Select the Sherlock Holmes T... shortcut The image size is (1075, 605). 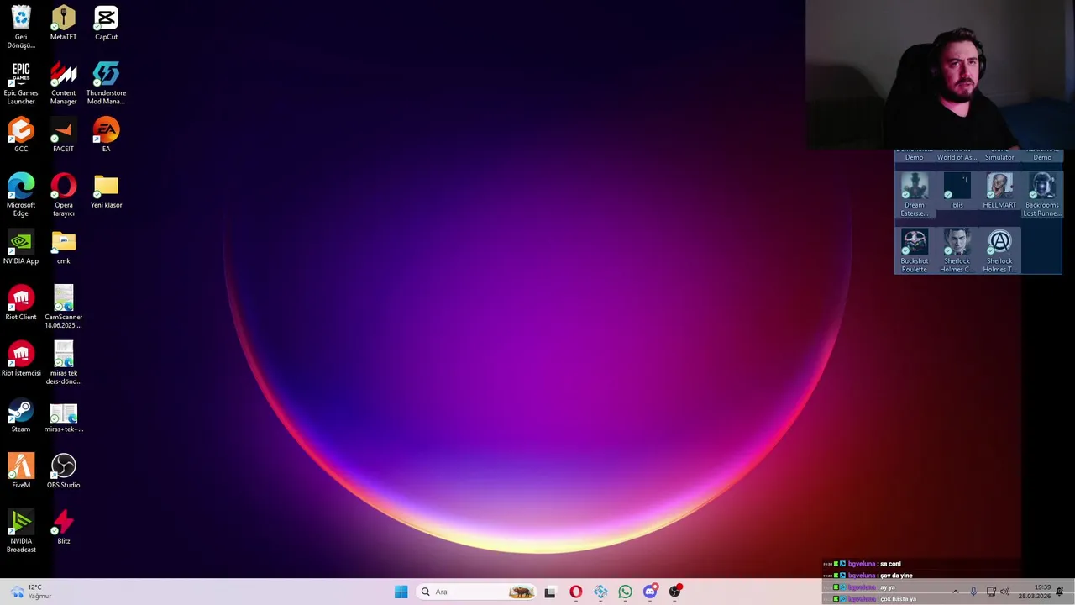(x=999, y=251)
